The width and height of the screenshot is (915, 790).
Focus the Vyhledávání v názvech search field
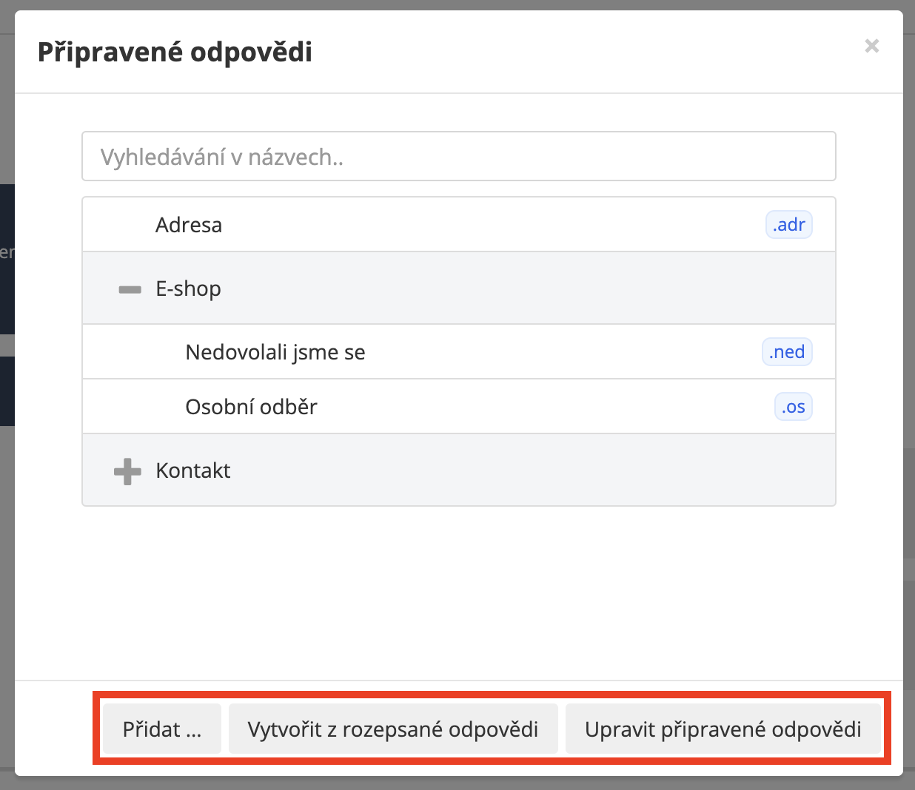[459, 157]
